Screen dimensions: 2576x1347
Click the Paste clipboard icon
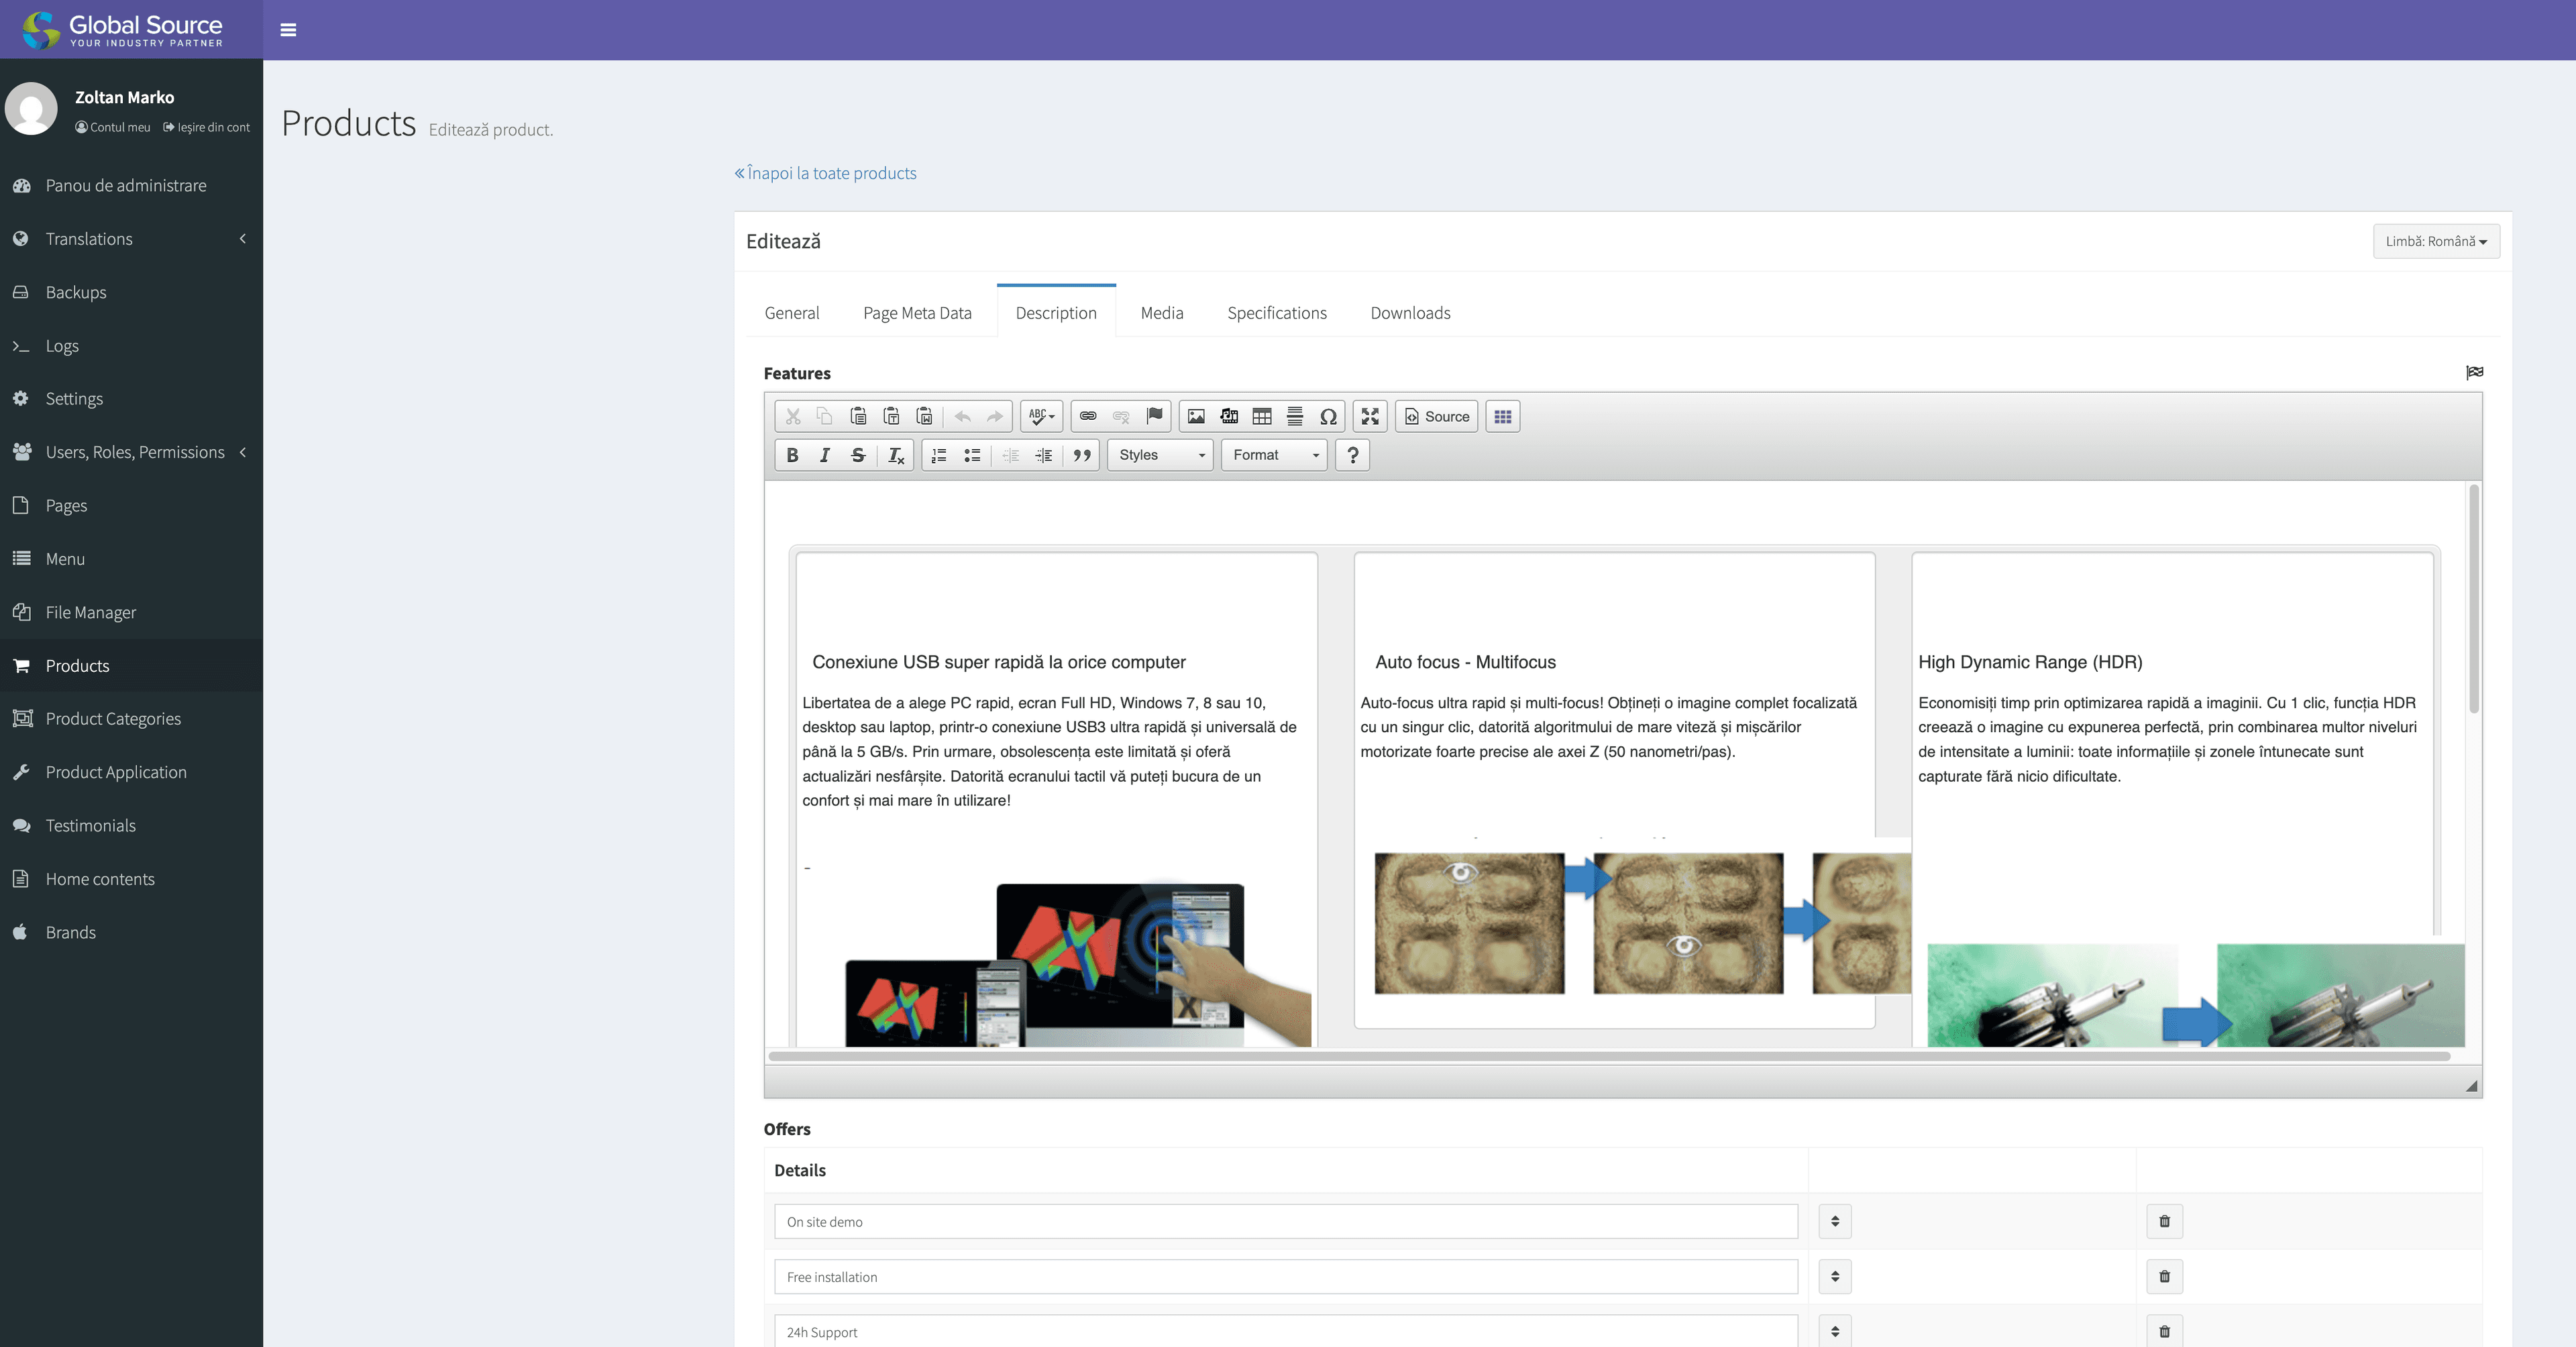858,416
